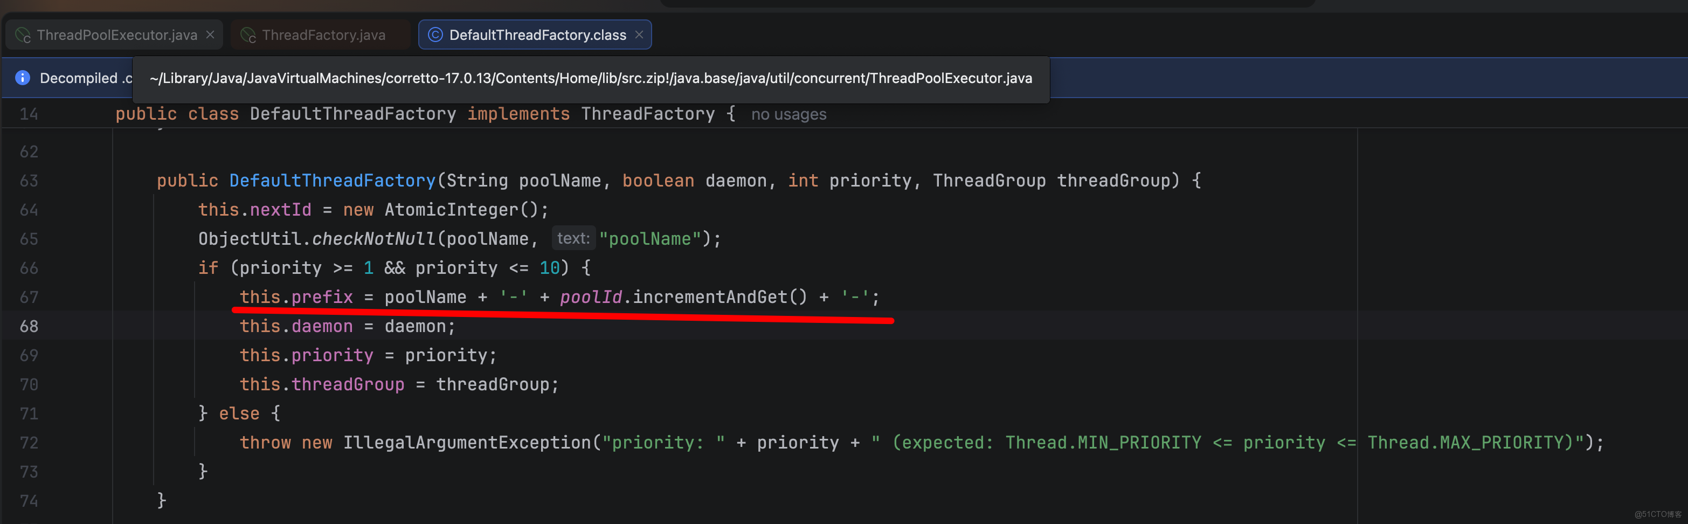The image size is (1688, 524).
Task: Switch to the ThreadPoolExecutor.java tab
Action: point(115,35)
